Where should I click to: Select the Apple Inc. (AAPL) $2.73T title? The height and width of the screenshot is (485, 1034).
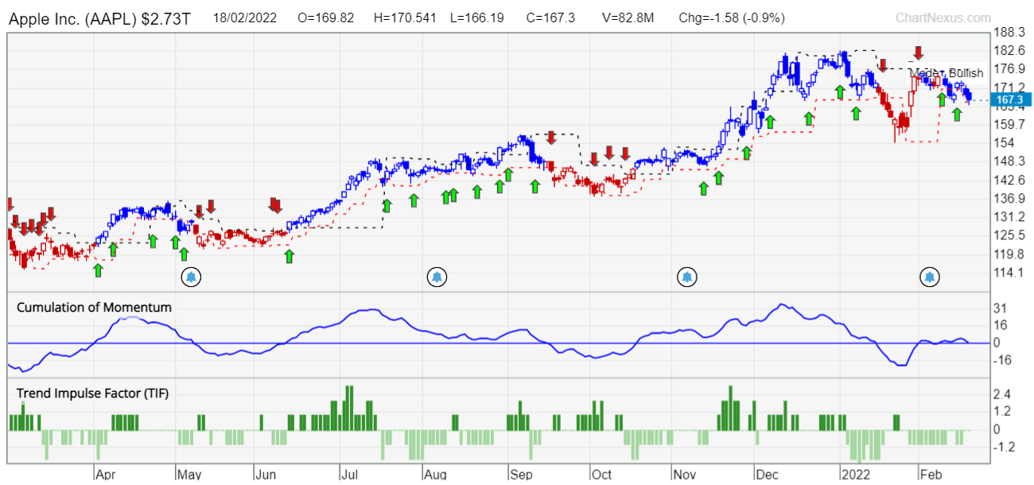(x=99, y=17)
